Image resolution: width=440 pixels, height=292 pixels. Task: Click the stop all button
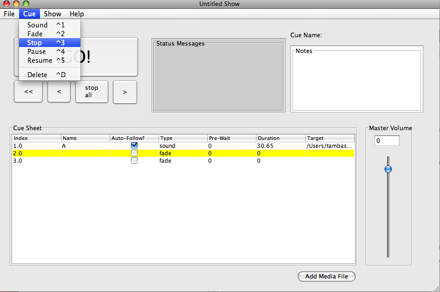point(92,92)
